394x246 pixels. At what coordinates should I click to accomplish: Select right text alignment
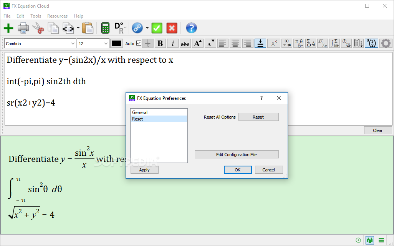[x=248, y=43]
